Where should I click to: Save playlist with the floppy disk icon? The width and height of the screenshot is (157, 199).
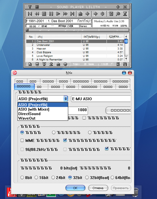(125, 64)
